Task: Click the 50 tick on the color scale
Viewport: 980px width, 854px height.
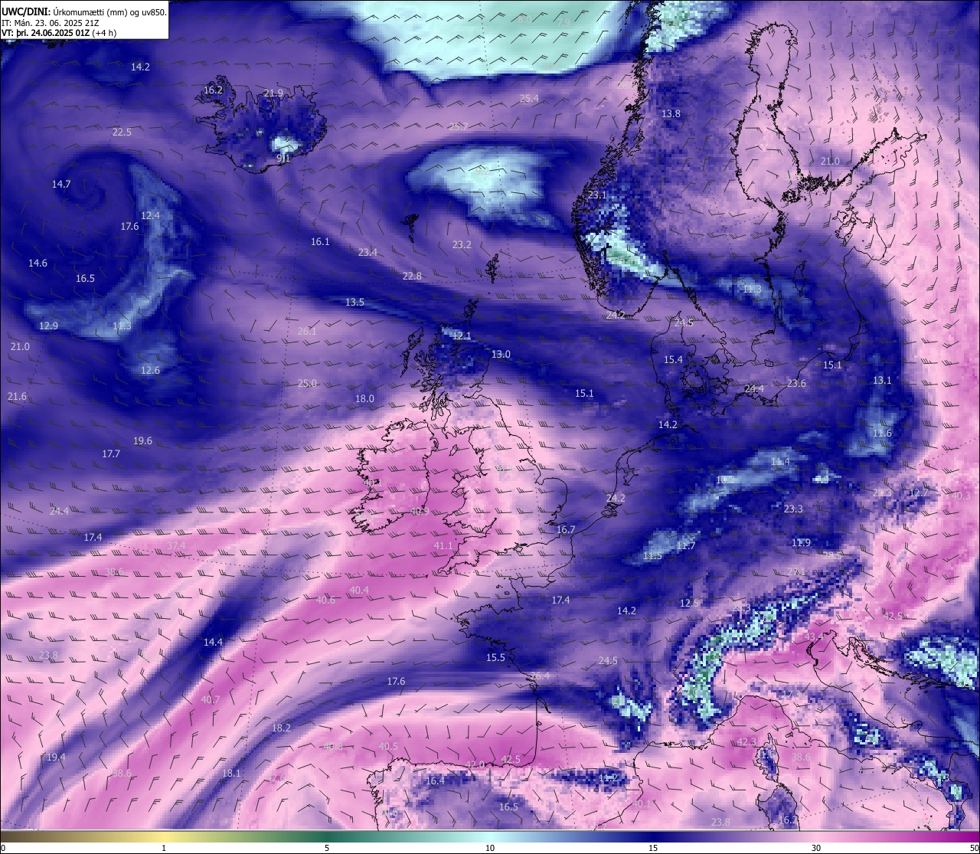Action: (974, 848)
